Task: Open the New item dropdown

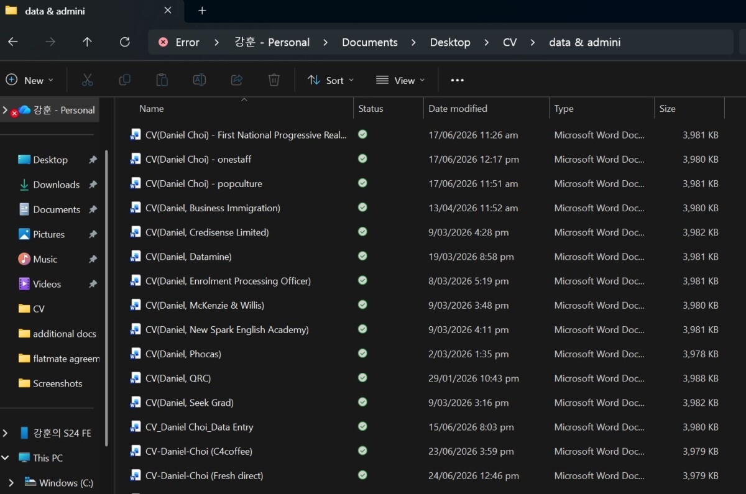Action: pos(30,80)
